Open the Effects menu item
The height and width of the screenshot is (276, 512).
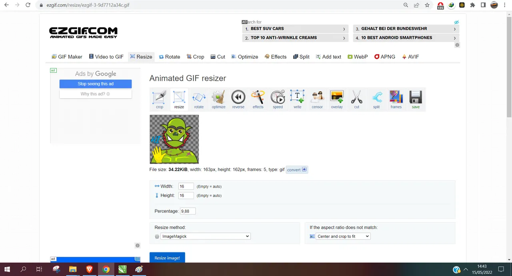(x=276, y=57)
